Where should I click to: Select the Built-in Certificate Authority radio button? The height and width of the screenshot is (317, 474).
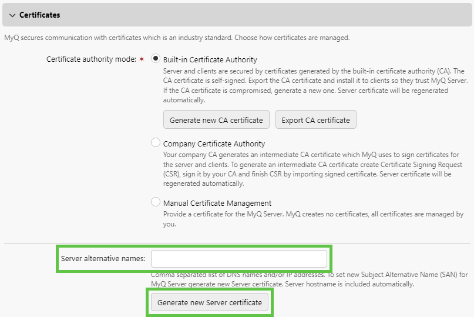(x=156, y=59)
